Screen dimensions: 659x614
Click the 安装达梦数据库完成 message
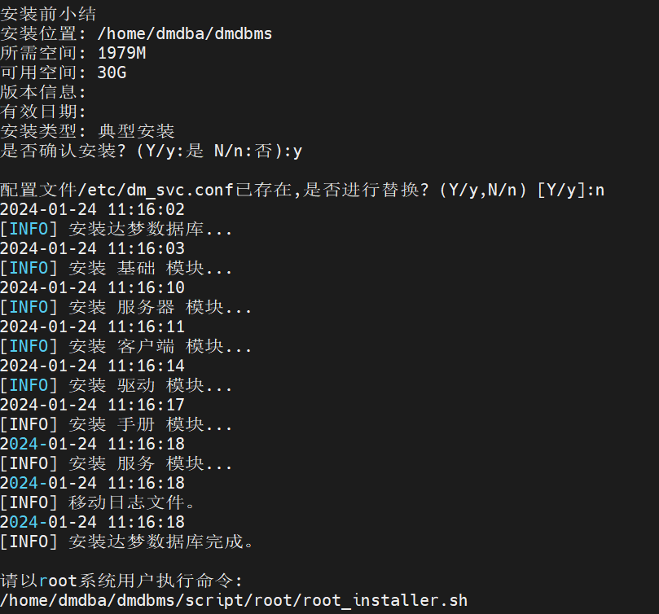[161, 542]
